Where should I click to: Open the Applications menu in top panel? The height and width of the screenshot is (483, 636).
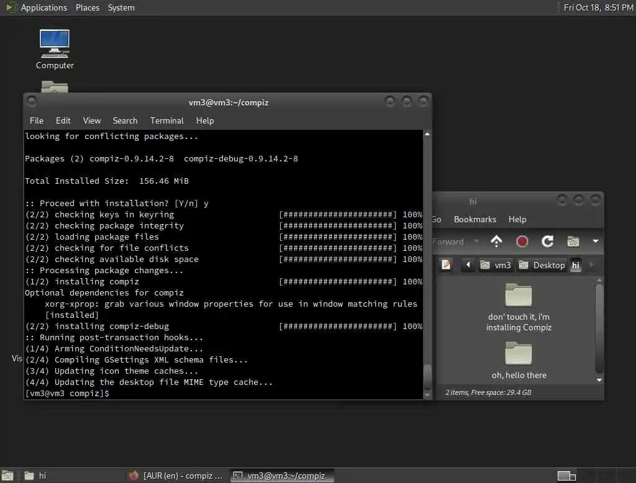(44, 7)
